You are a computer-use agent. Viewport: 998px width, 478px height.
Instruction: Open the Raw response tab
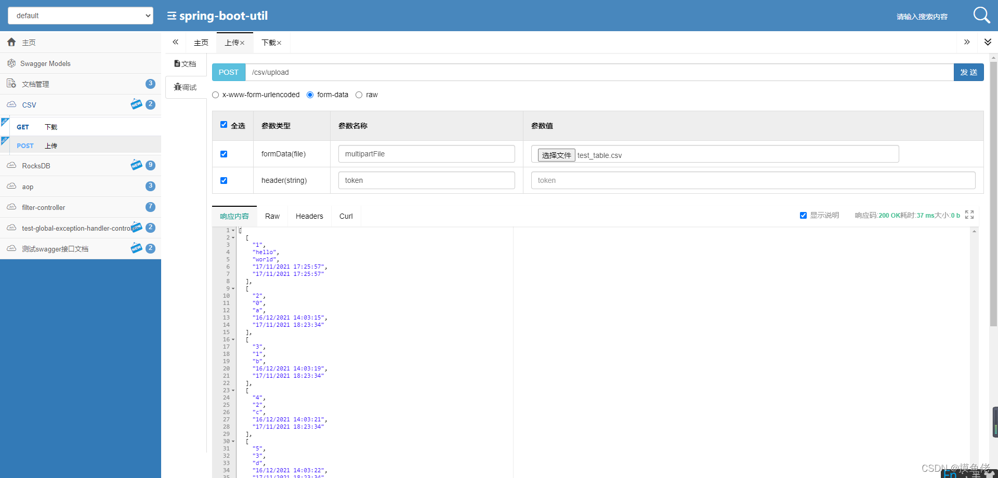272,216
